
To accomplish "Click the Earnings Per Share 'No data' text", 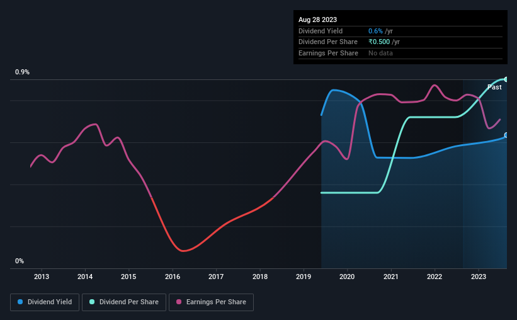I will [x=380, y=53].
